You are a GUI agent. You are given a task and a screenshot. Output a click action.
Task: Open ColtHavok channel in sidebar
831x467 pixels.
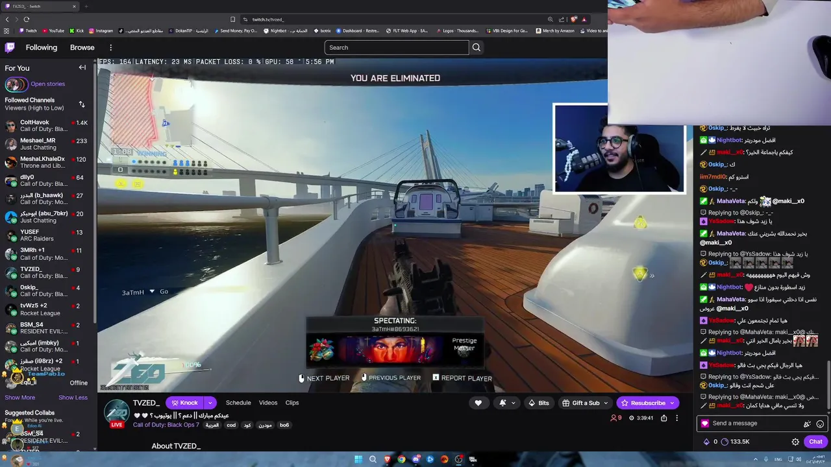click(x=47, y=126)
